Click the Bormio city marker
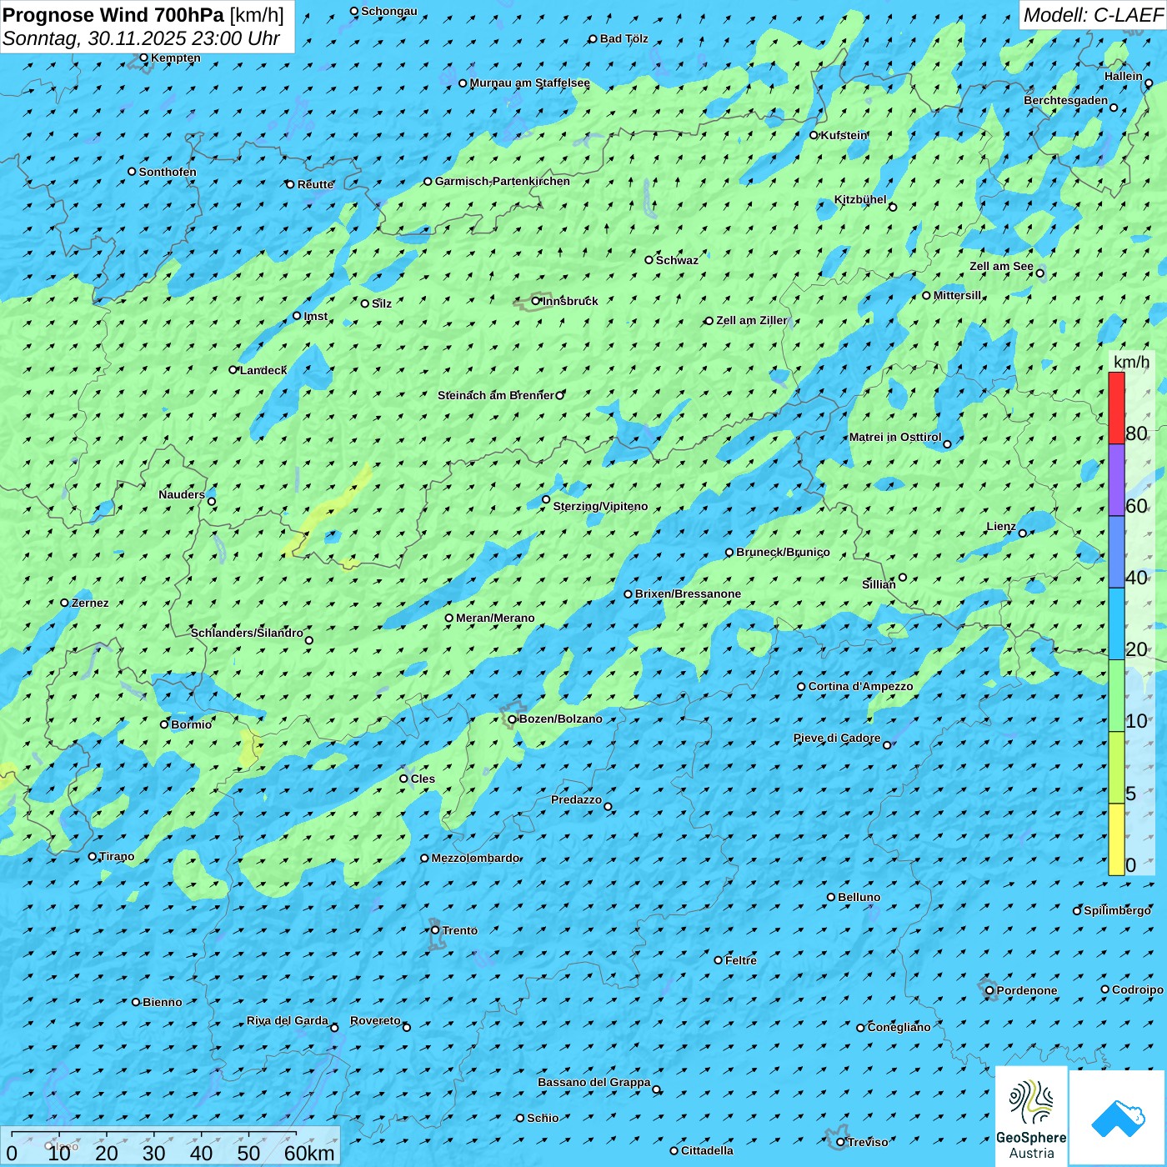Image resolution: width=1167 pixels, height=1167 pixels. 164,724
